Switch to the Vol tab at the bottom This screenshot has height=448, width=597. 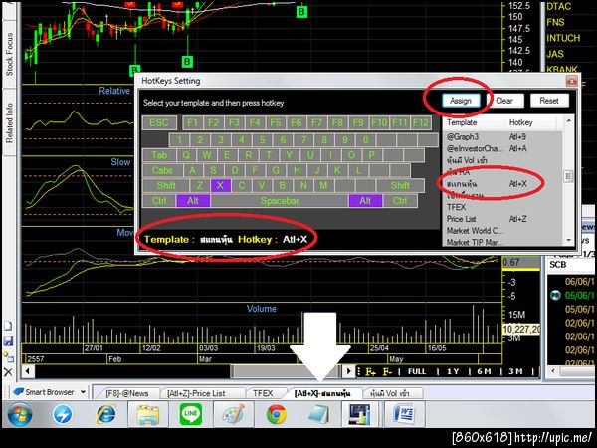[x=390, y=393]
